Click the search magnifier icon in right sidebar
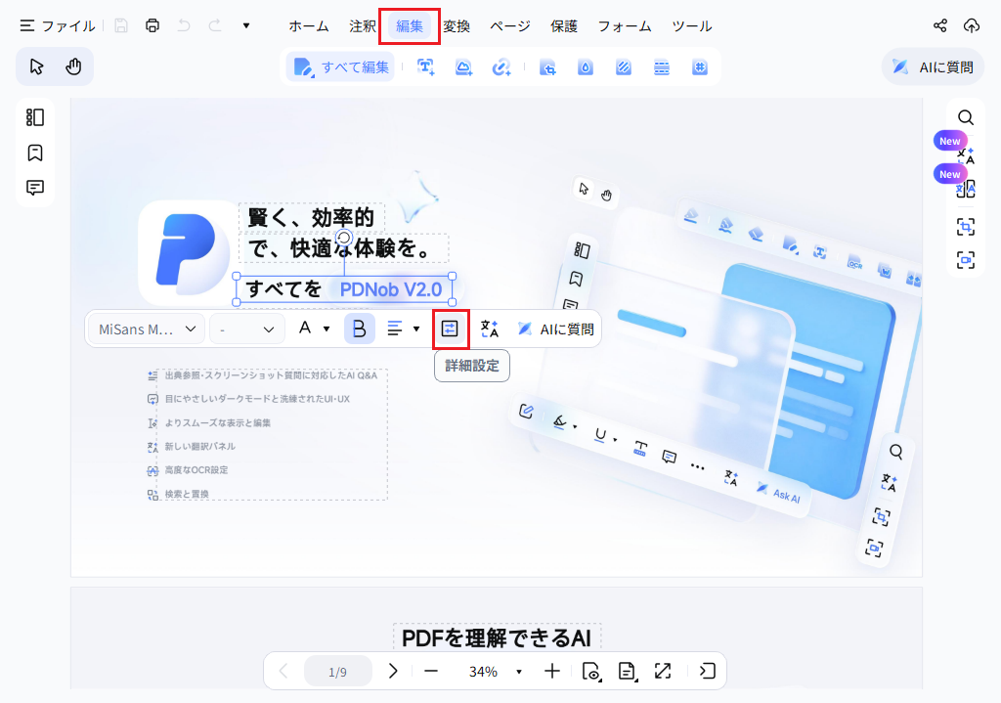 (966, 117)
